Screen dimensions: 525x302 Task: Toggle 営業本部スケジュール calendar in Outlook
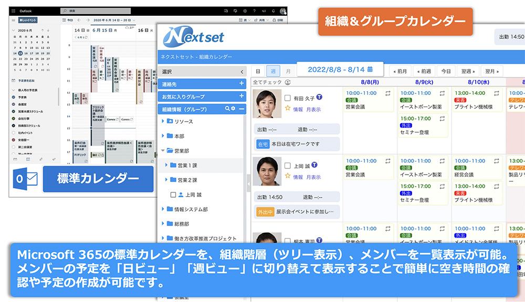(14, 111)
